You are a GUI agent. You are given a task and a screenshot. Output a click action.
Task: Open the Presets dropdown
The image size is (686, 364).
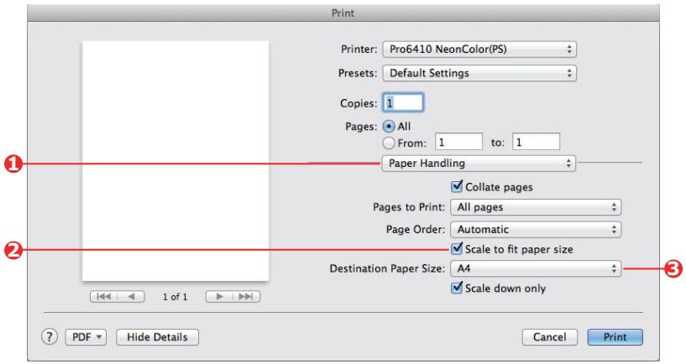(x=479, y=73)
